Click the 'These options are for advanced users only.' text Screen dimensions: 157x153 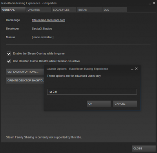pyautogui.click(x=74, y=76)
